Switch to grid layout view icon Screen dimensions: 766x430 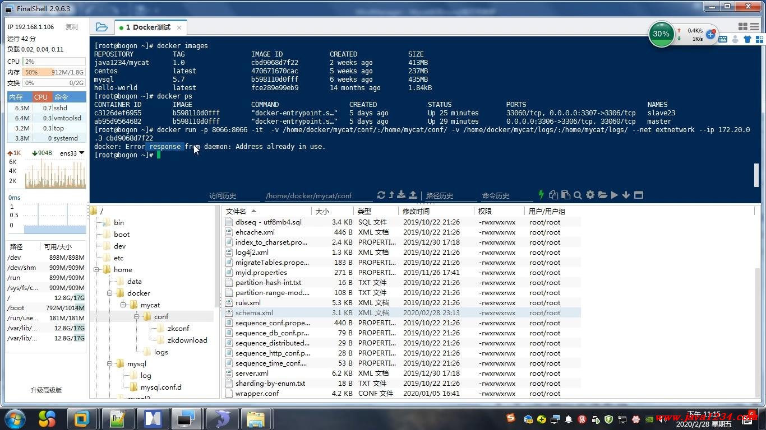tap(743, 26)
